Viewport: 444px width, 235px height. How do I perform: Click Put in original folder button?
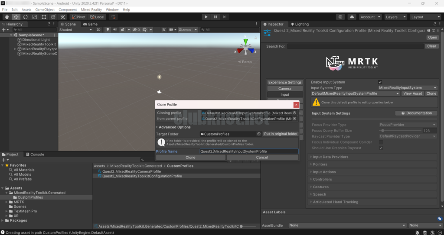281,134
